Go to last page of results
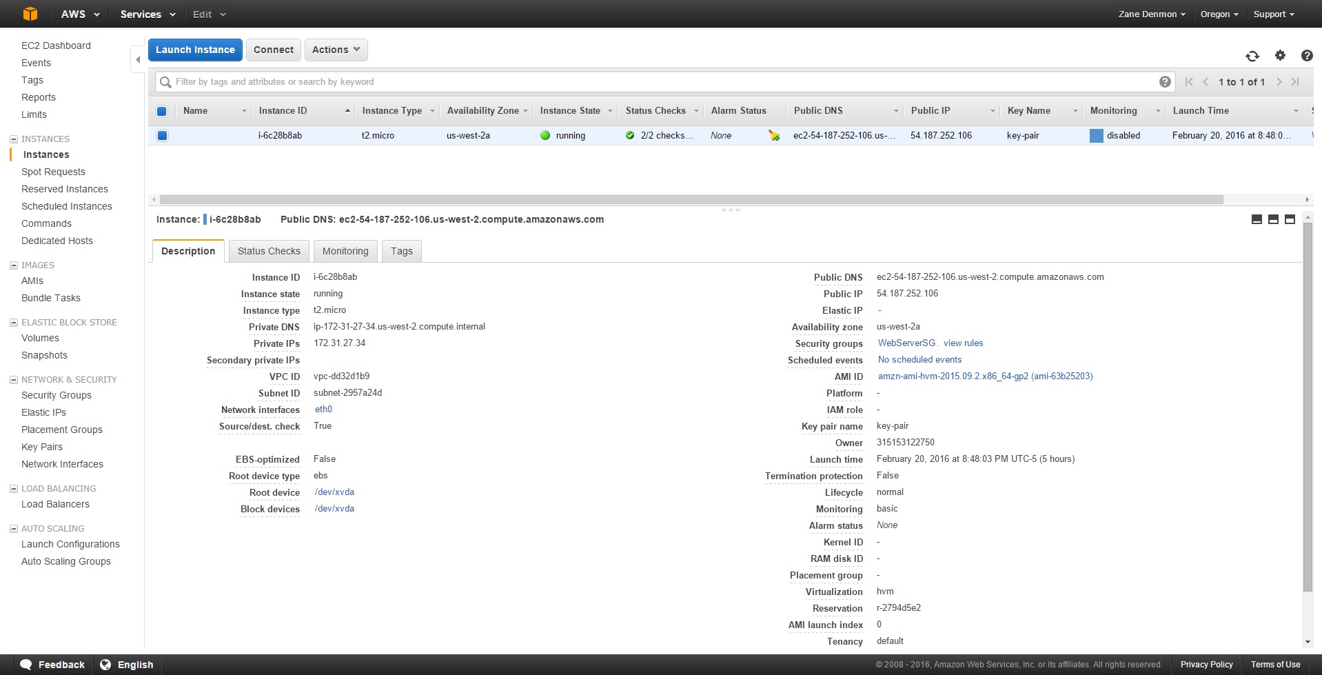This screenshot has width=1322, height=675. [x=1295, y=81]
